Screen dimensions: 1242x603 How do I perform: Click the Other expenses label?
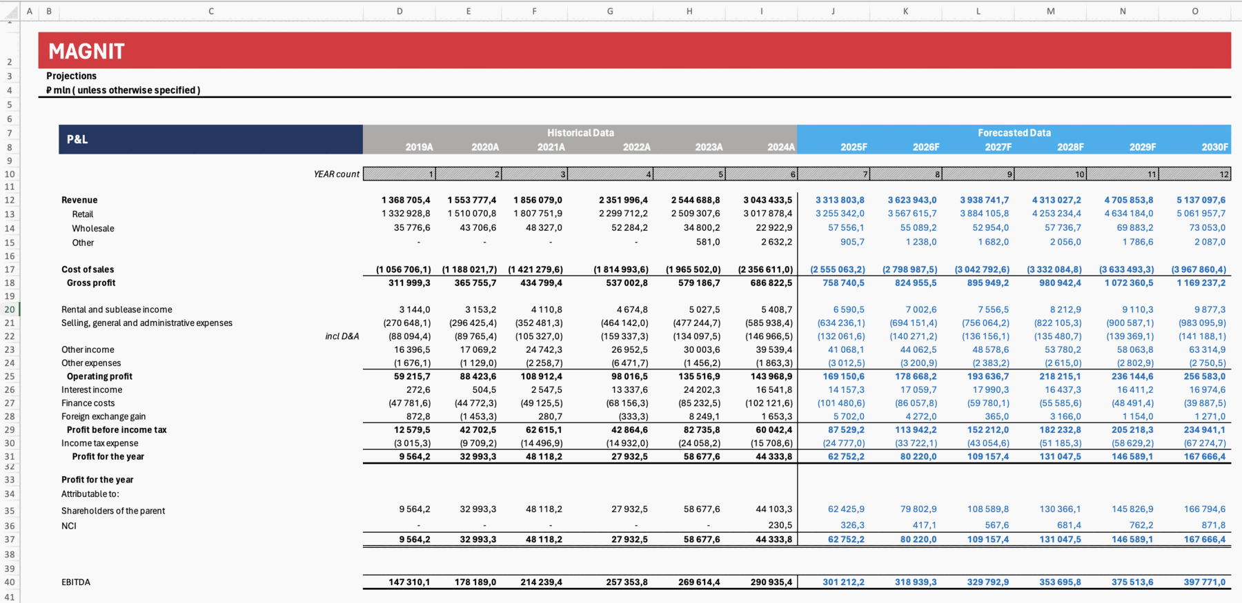(91, 363)
